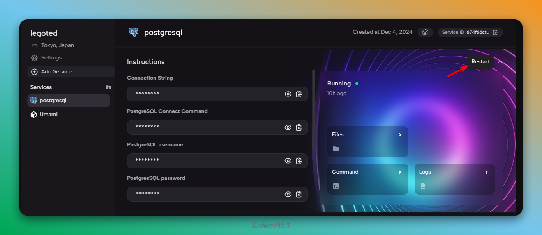Open the Files panel card
This screenshot has width=542, height=235.
click(367, 141)
